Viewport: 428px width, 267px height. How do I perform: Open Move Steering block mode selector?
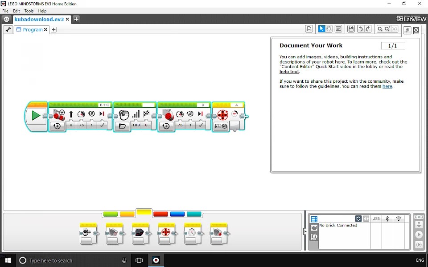coord(57,126)
